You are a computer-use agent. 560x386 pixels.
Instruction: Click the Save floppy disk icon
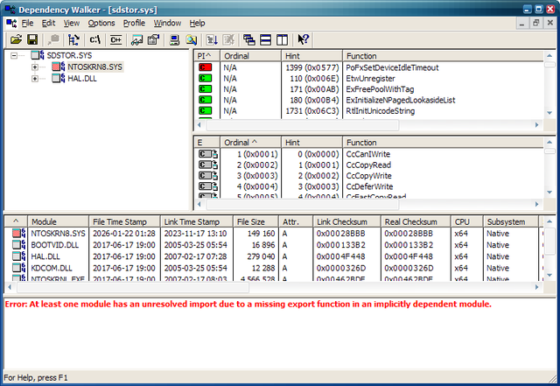pos(32,39)
